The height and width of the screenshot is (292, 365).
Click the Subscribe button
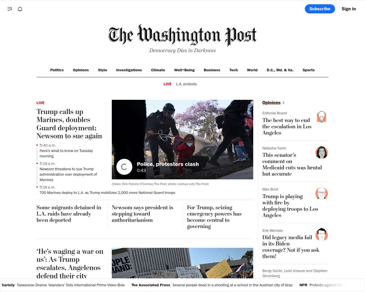point(320,9)
